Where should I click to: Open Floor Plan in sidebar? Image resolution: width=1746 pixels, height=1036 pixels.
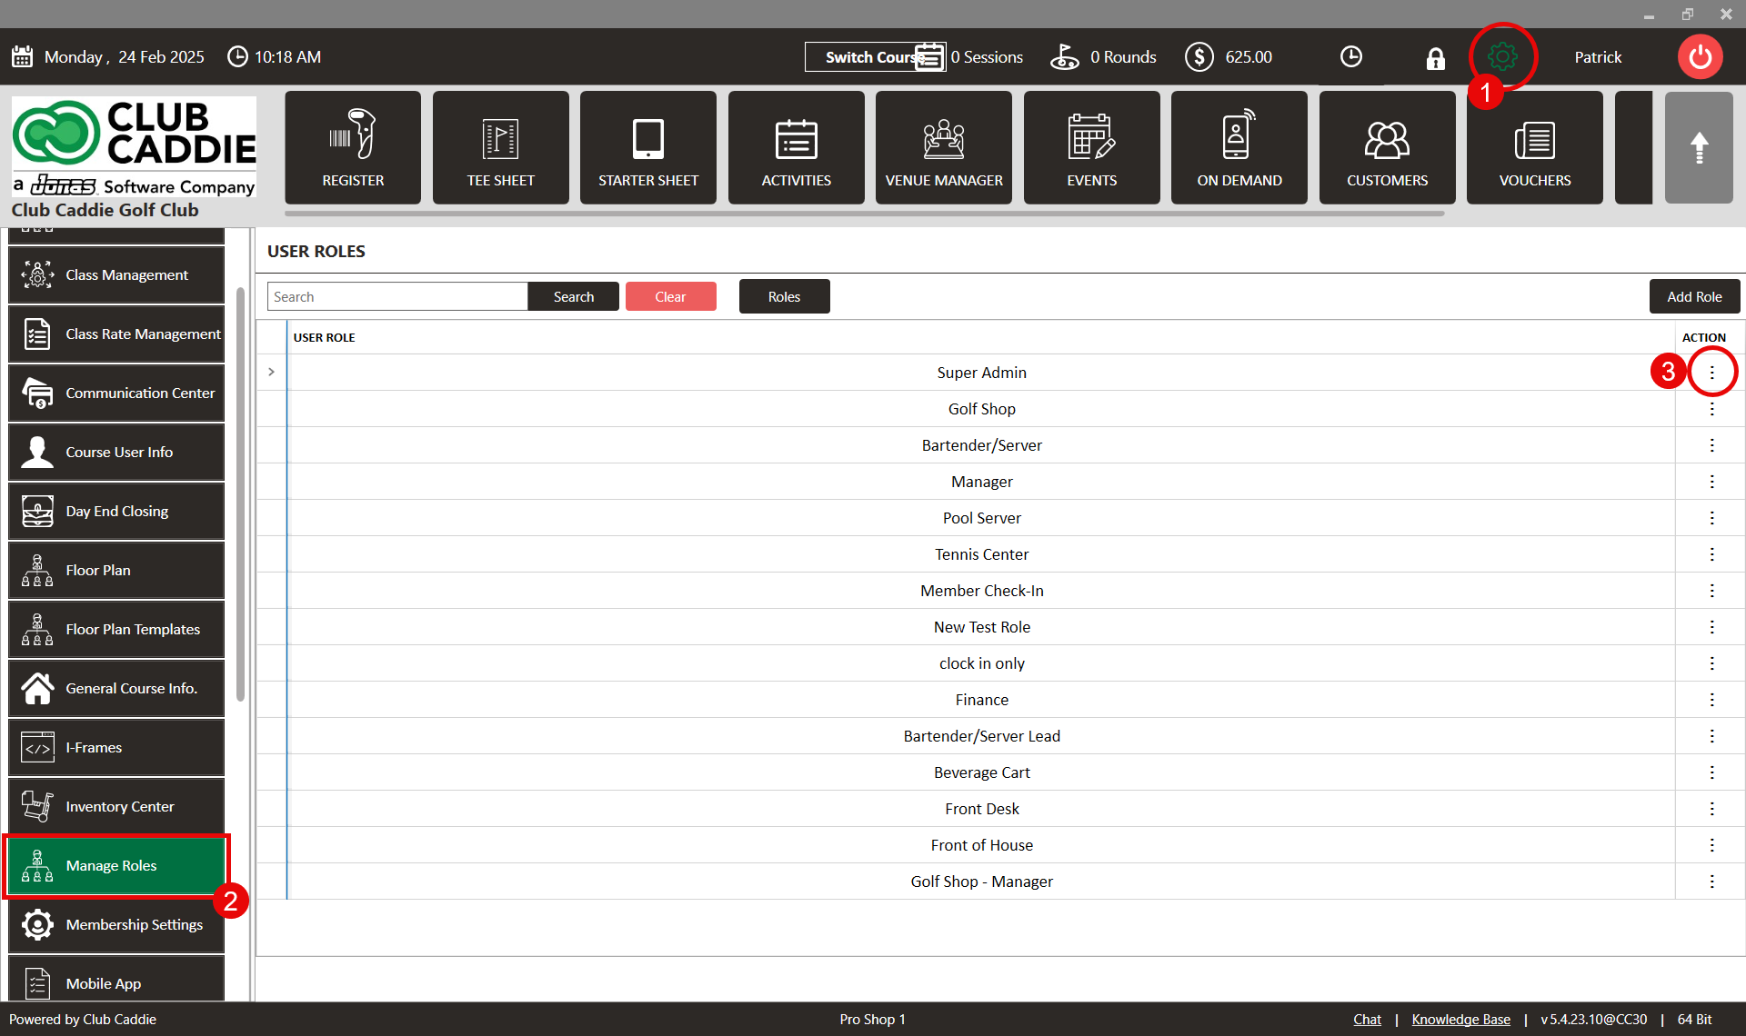116,570
